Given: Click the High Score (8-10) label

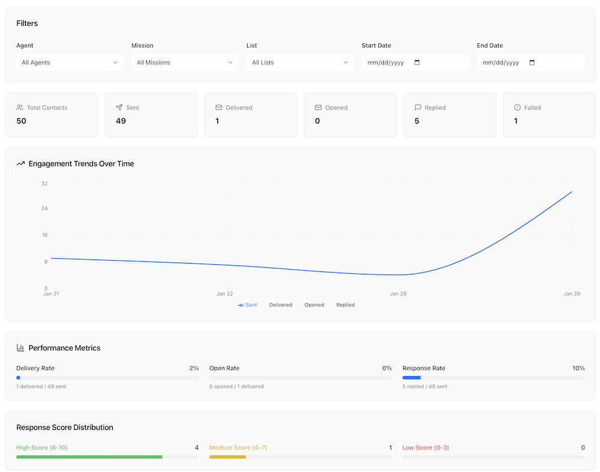Looking at the screenshot, I should [42, 447].
